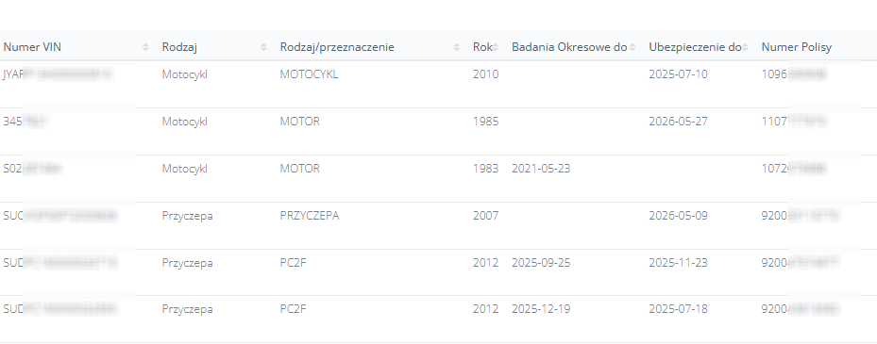Click inspection date 2021-05-23 cell
The image size is (877, 344).
[x=541, y=169]
